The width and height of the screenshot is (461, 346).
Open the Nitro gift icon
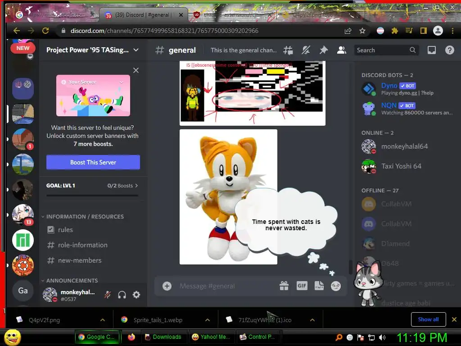[284, 286]
